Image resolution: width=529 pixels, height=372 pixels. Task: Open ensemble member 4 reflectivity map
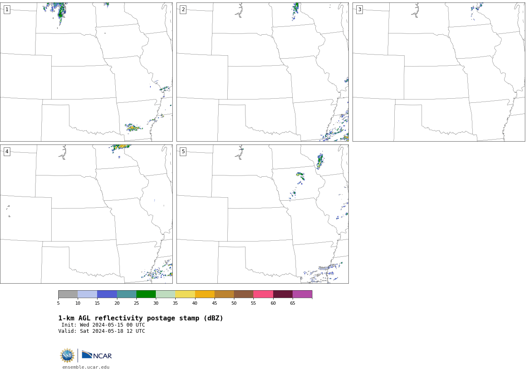point(86,214)
